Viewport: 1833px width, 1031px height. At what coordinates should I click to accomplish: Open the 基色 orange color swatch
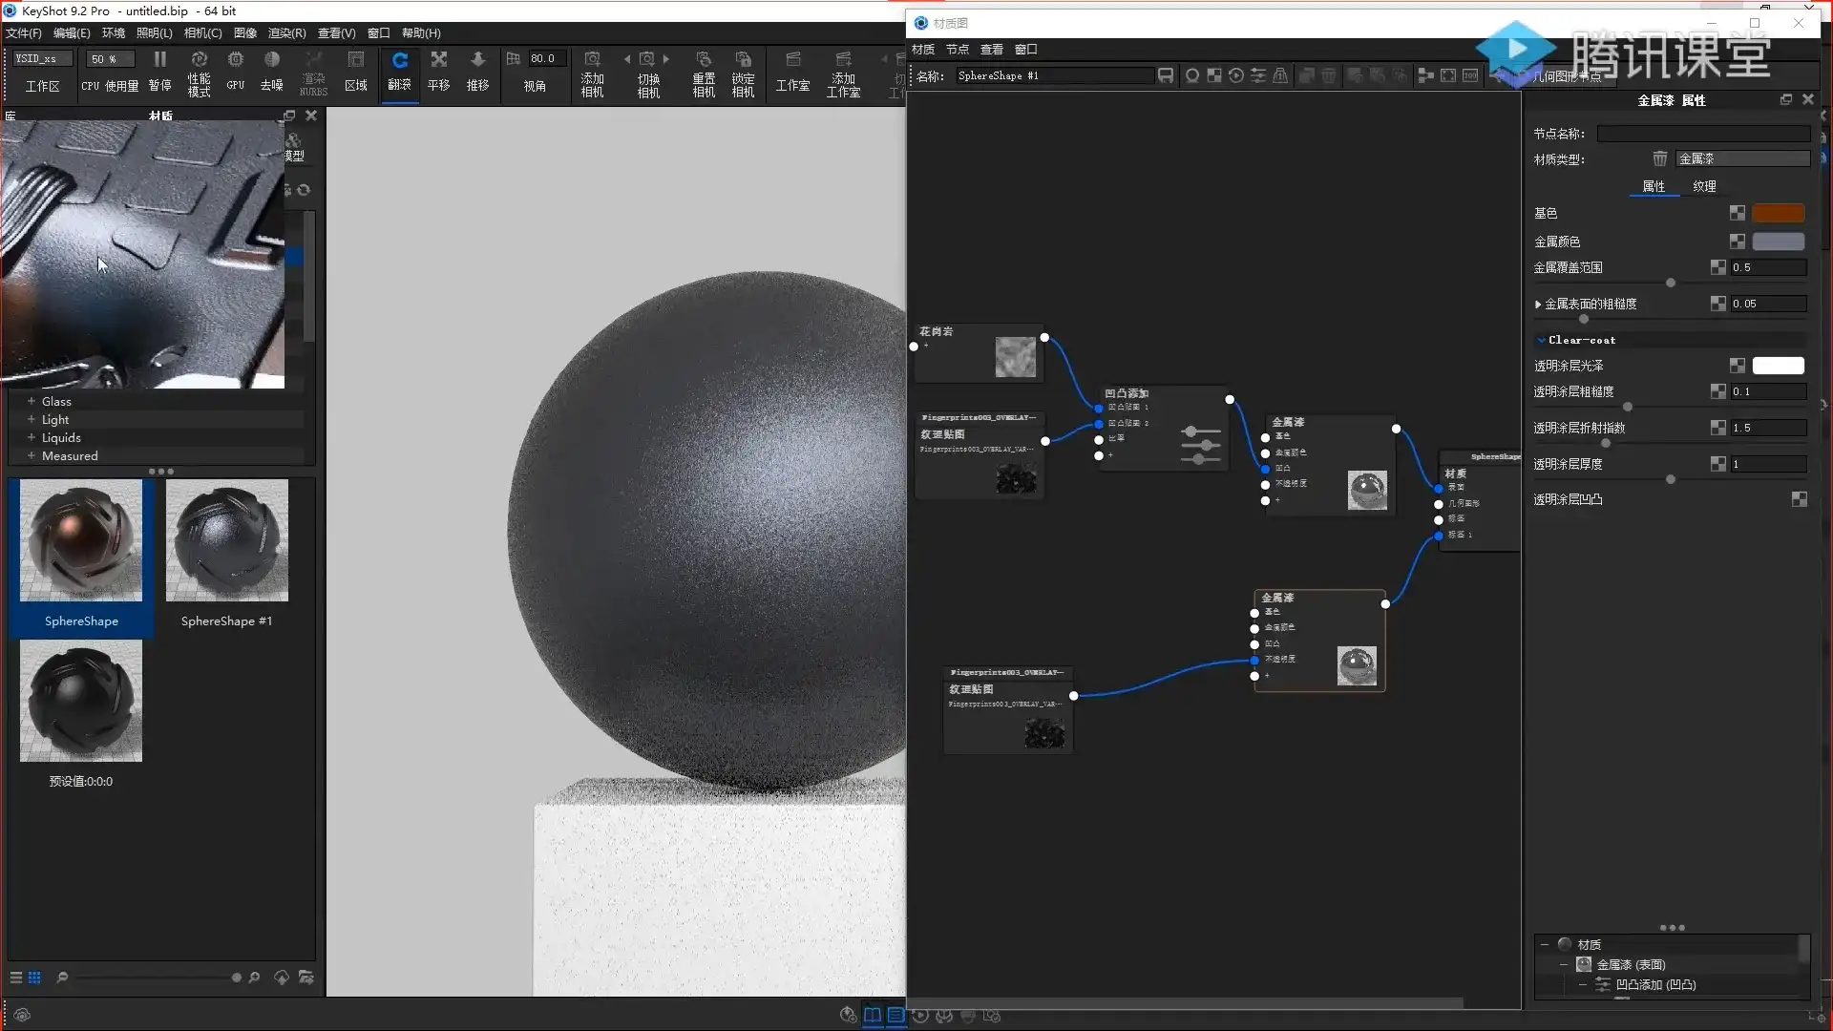(1778, 213)
